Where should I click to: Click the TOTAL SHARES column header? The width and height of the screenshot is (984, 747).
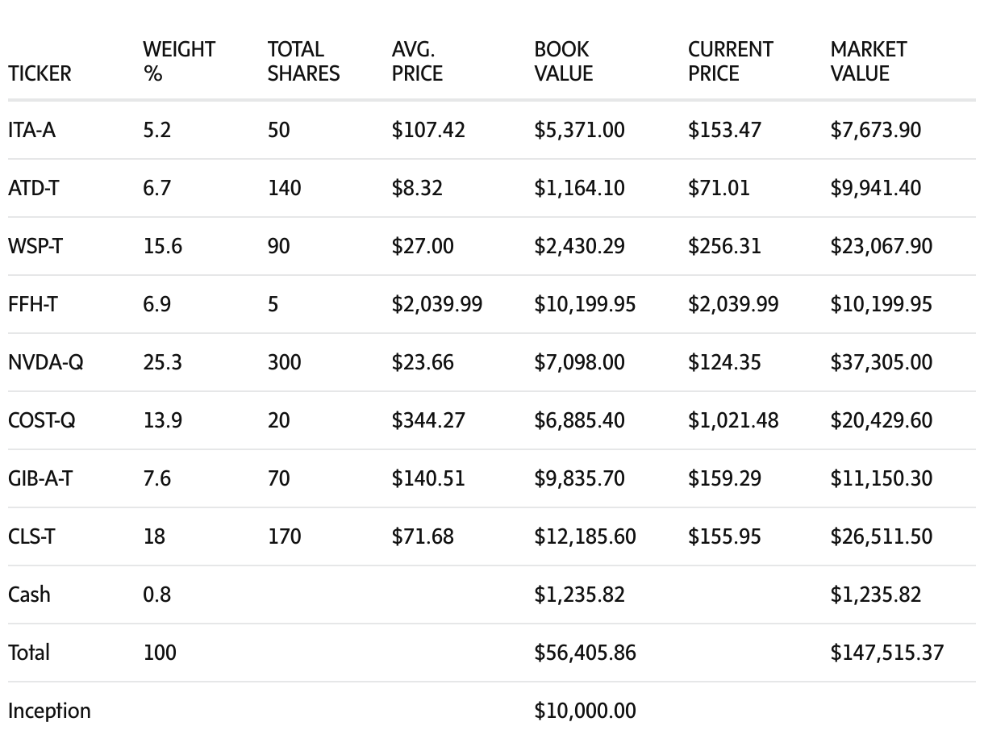[303, 61]
